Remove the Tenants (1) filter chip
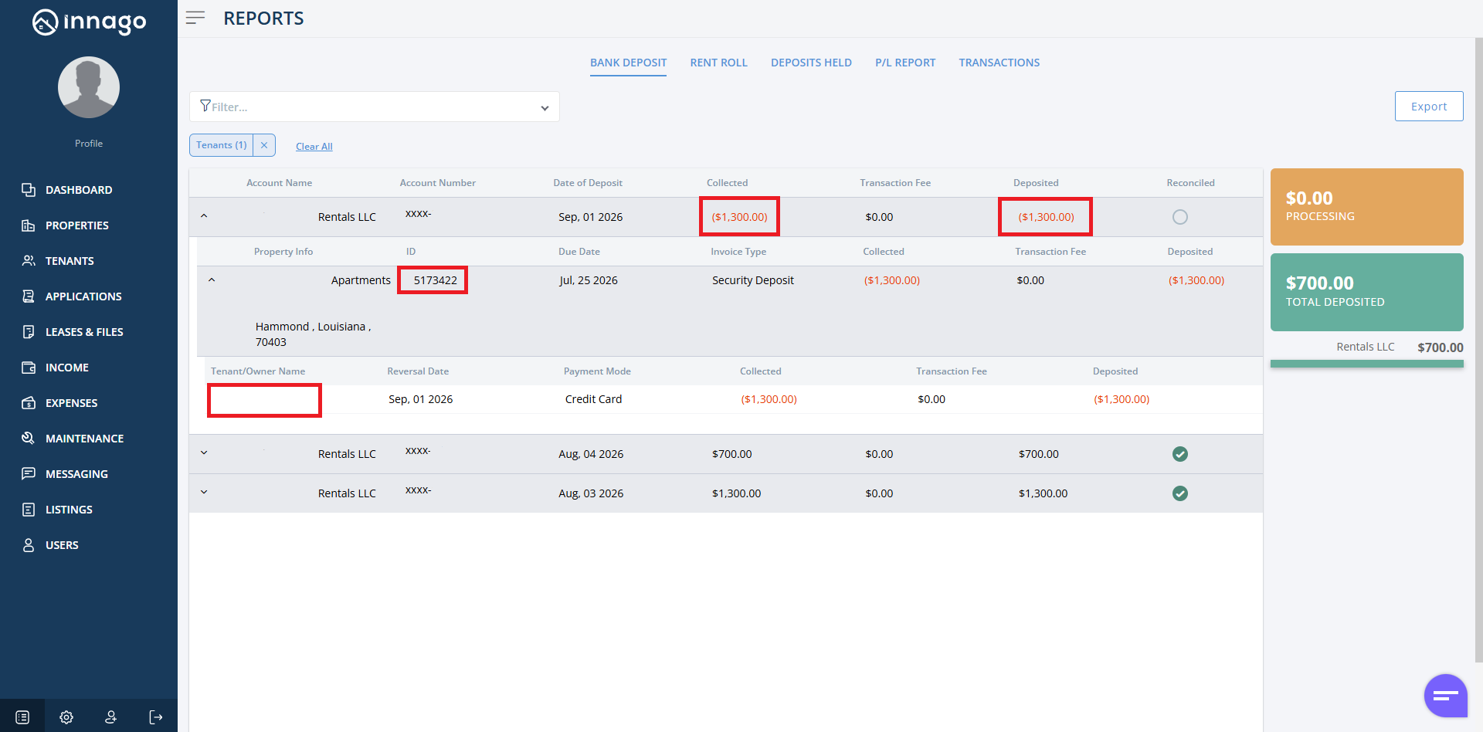The width and height of the screenshot is (1483, 732). (x=264, y=145)
